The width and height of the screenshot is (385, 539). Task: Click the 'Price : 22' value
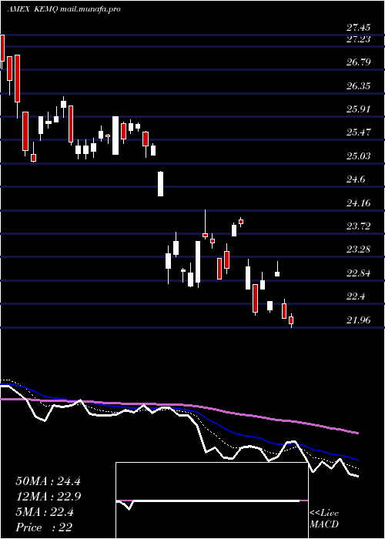point(44,527)
